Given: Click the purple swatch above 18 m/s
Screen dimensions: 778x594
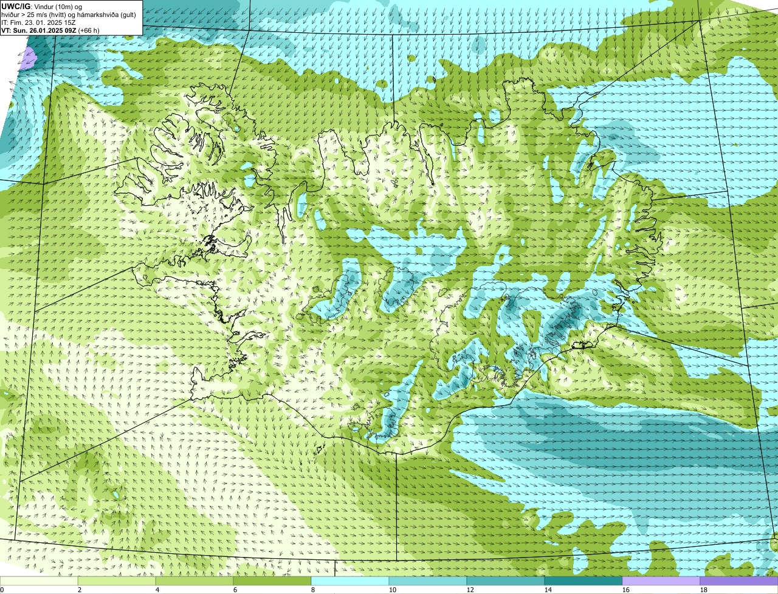Looking at the screenshot, I should click(739, 581).
